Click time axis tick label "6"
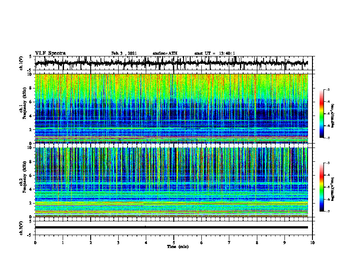The width and height of the screenshot is (352, 272). coord(202,243)
